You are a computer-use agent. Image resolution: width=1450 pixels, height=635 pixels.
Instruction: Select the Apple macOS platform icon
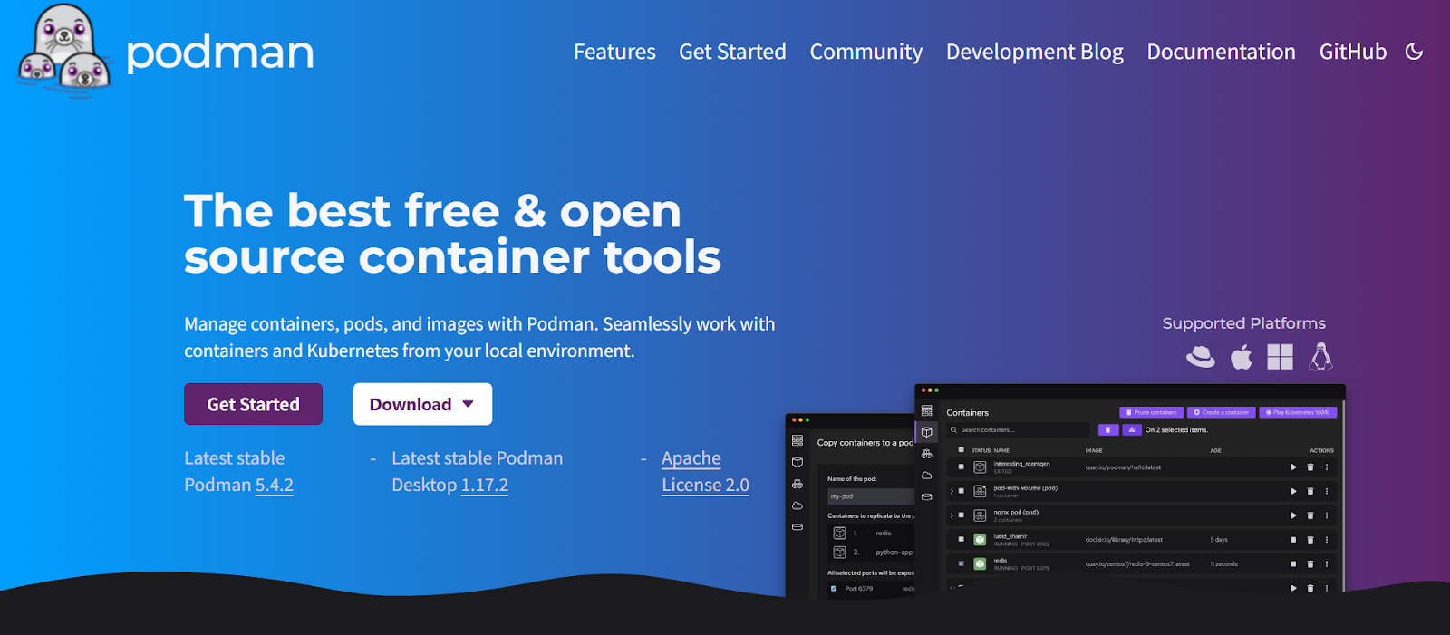pyautogui.click(x=1241, y=357)
